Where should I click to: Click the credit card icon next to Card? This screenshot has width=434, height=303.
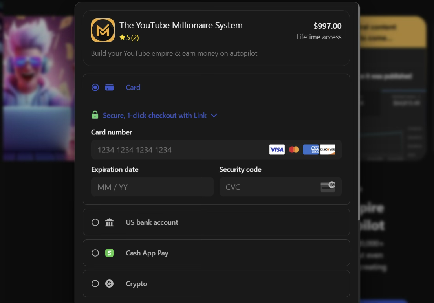click(110, 87)
